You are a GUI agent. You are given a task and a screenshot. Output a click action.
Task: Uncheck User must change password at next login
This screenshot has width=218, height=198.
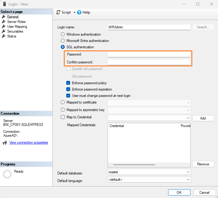point(68,96)
